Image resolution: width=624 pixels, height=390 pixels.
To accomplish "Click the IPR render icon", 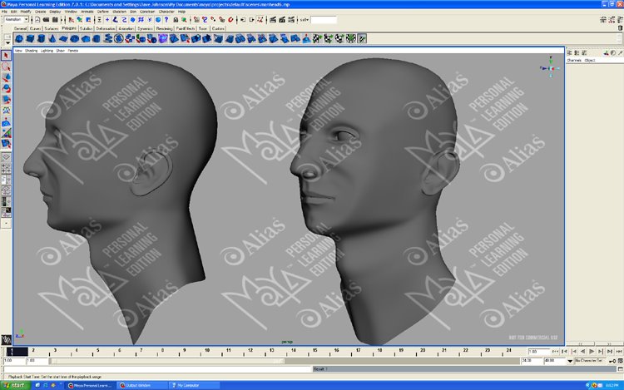I will (282, 19).
